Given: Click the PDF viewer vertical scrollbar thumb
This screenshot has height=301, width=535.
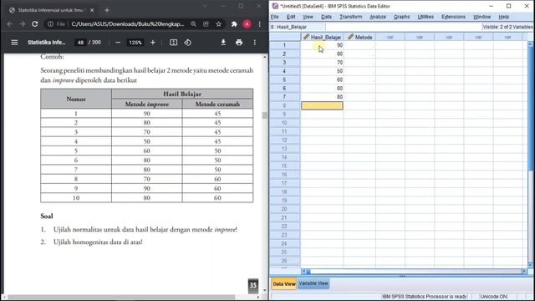Looking at the screenshot, I should 265,115.
